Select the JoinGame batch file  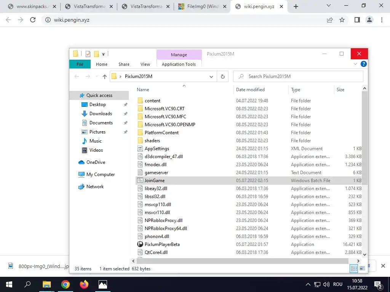[155, 181]
